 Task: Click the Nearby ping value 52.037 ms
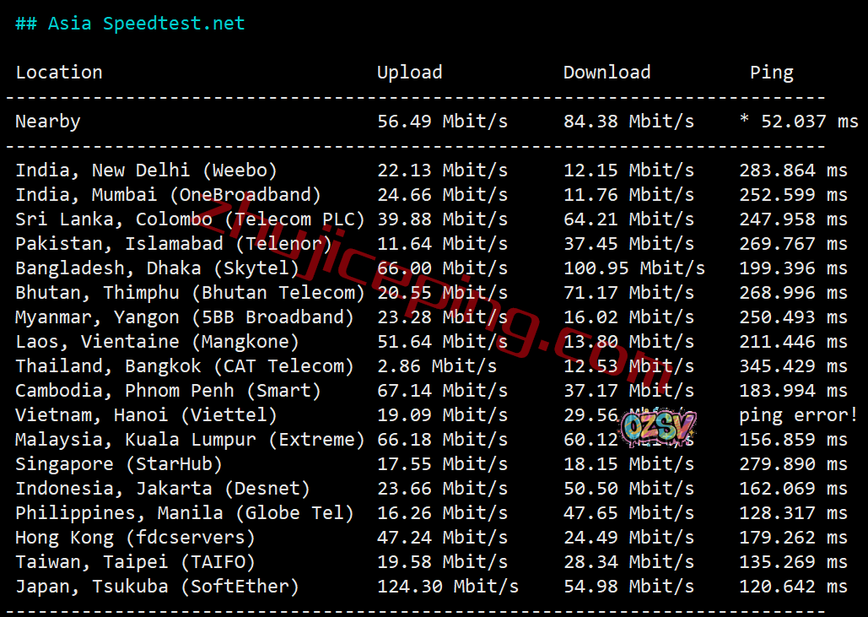pyautogui.click(x=798, y=122)
